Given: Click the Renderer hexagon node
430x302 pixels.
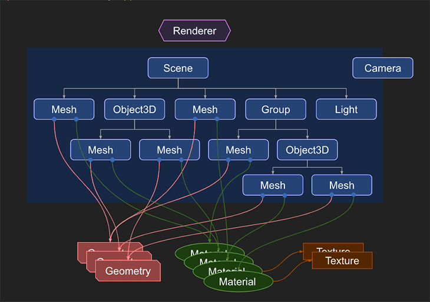Looking at the screenshot, I should [x=194, y=31].
